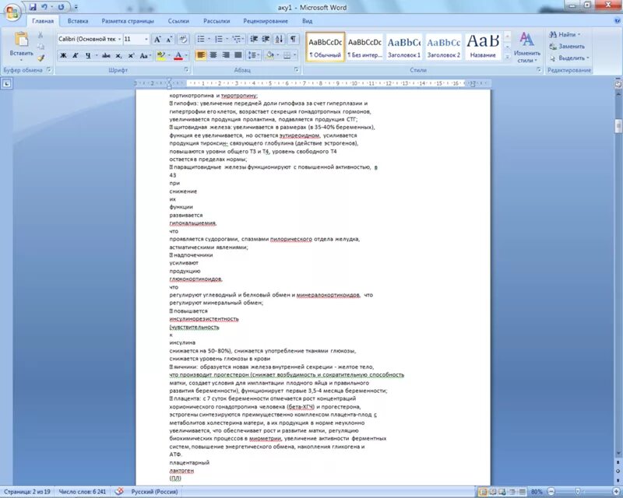Viewport: 623px width, 498px height.
Task: Open font size dropdown showing 11
Action: click(x=146, y=40)
